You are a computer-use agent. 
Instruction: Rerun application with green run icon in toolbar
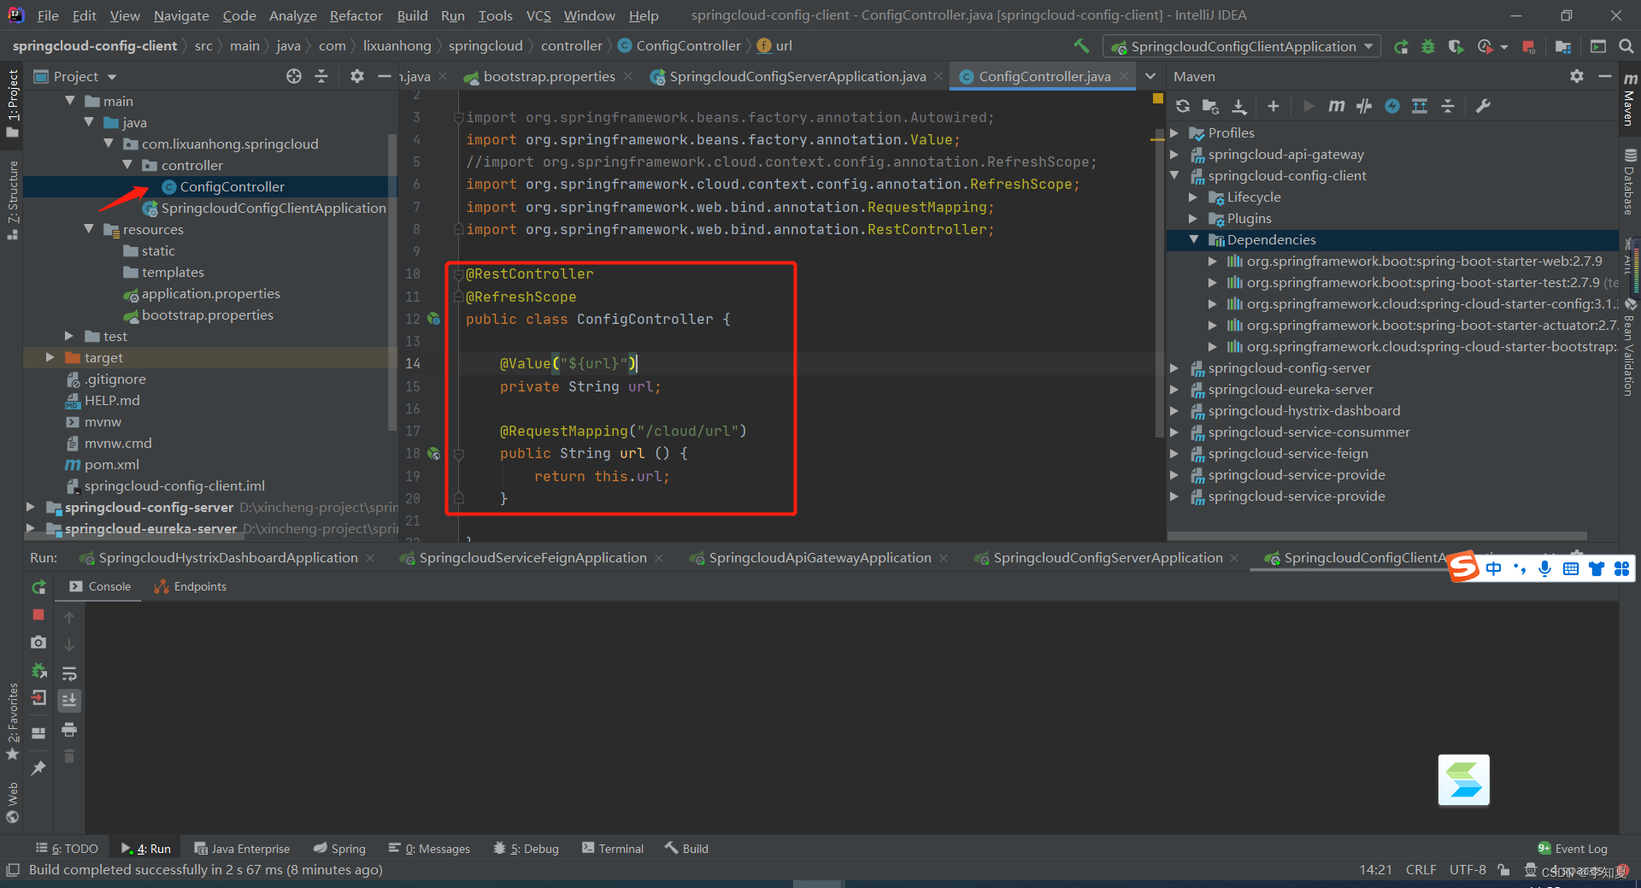[1401, 46]
